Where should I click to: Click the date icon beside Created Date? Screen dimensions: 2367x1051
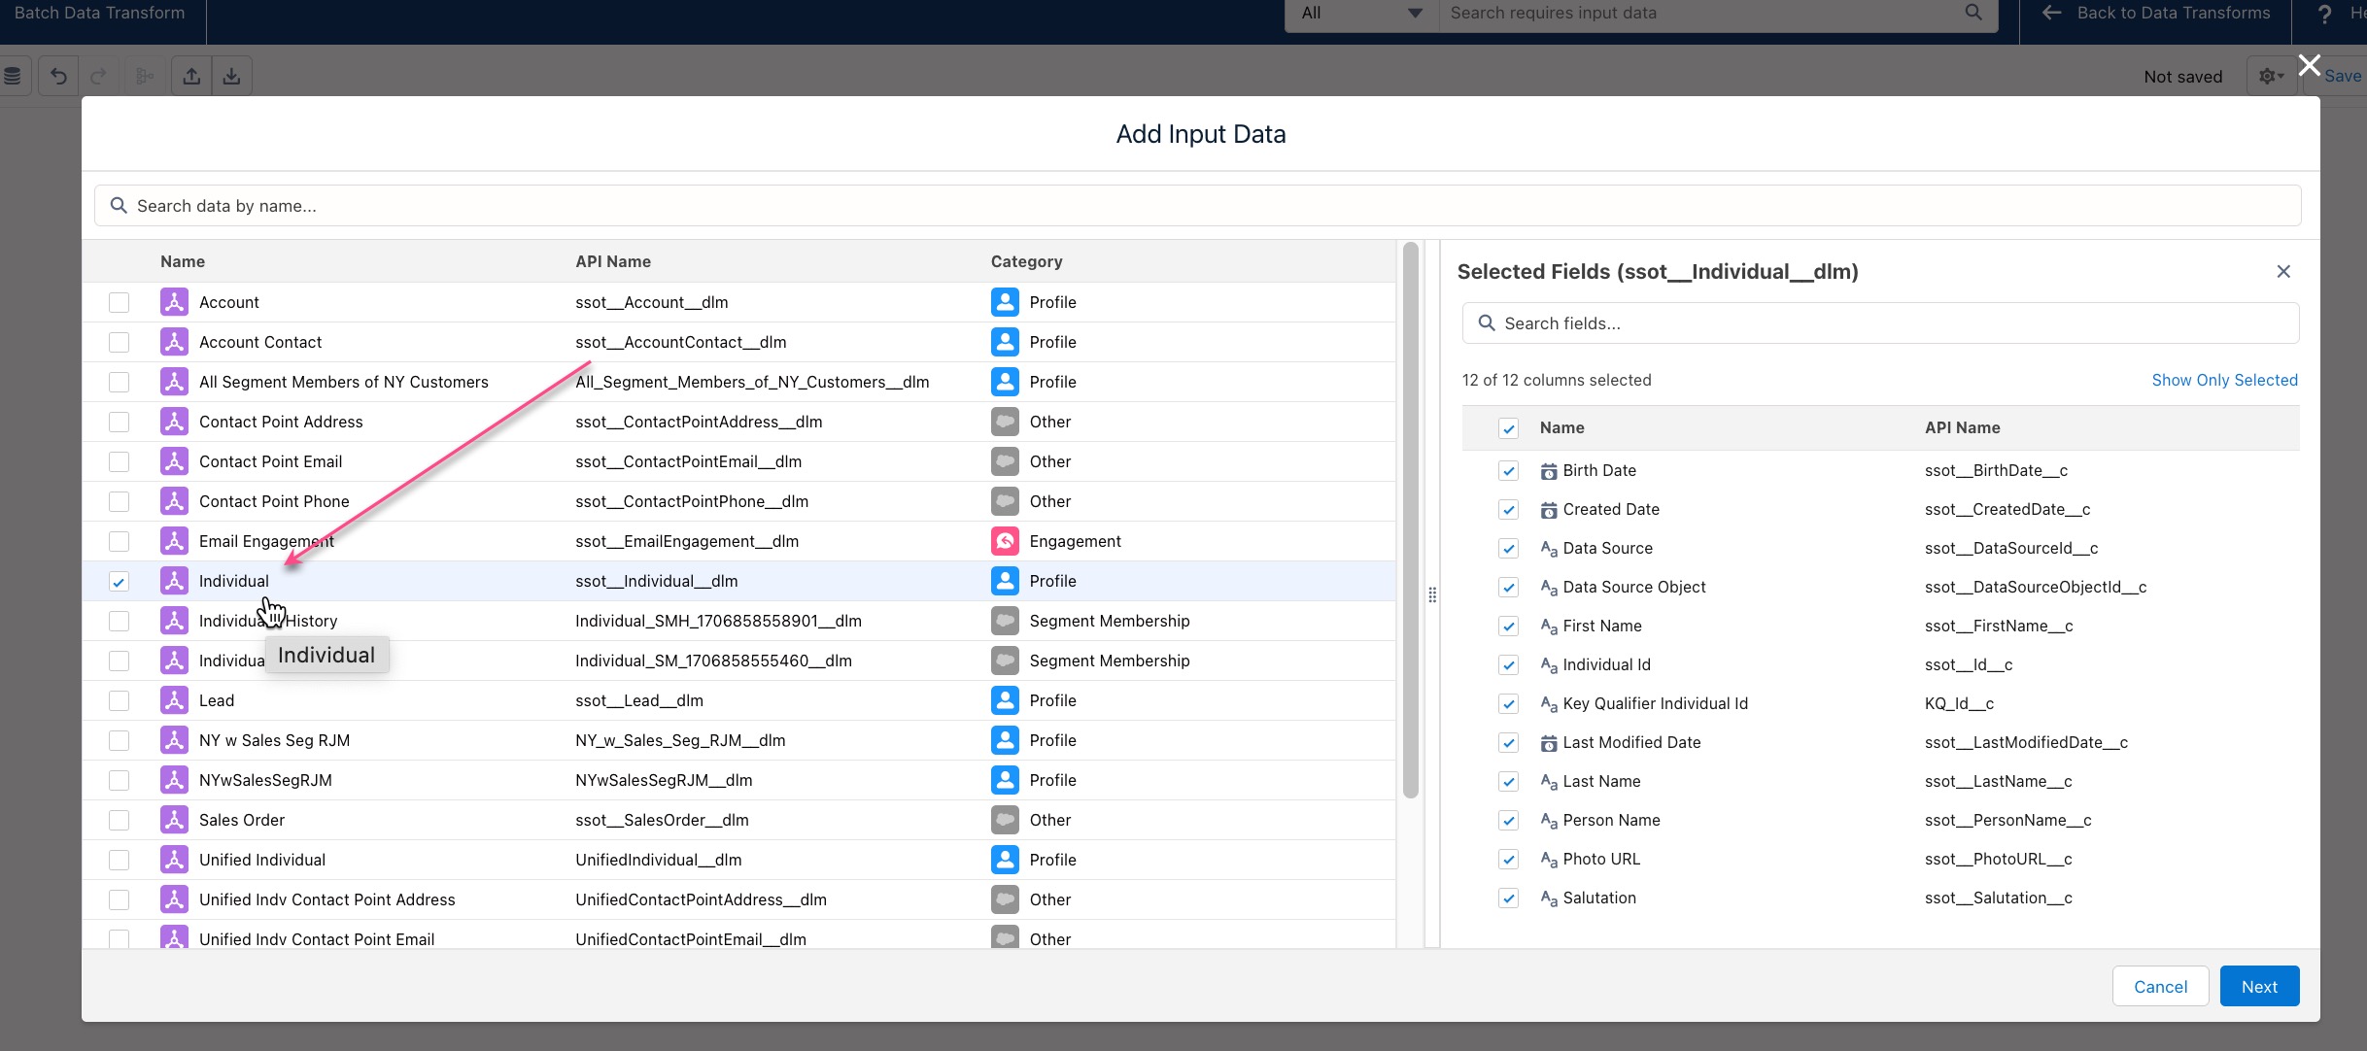tap(1549, 510)
